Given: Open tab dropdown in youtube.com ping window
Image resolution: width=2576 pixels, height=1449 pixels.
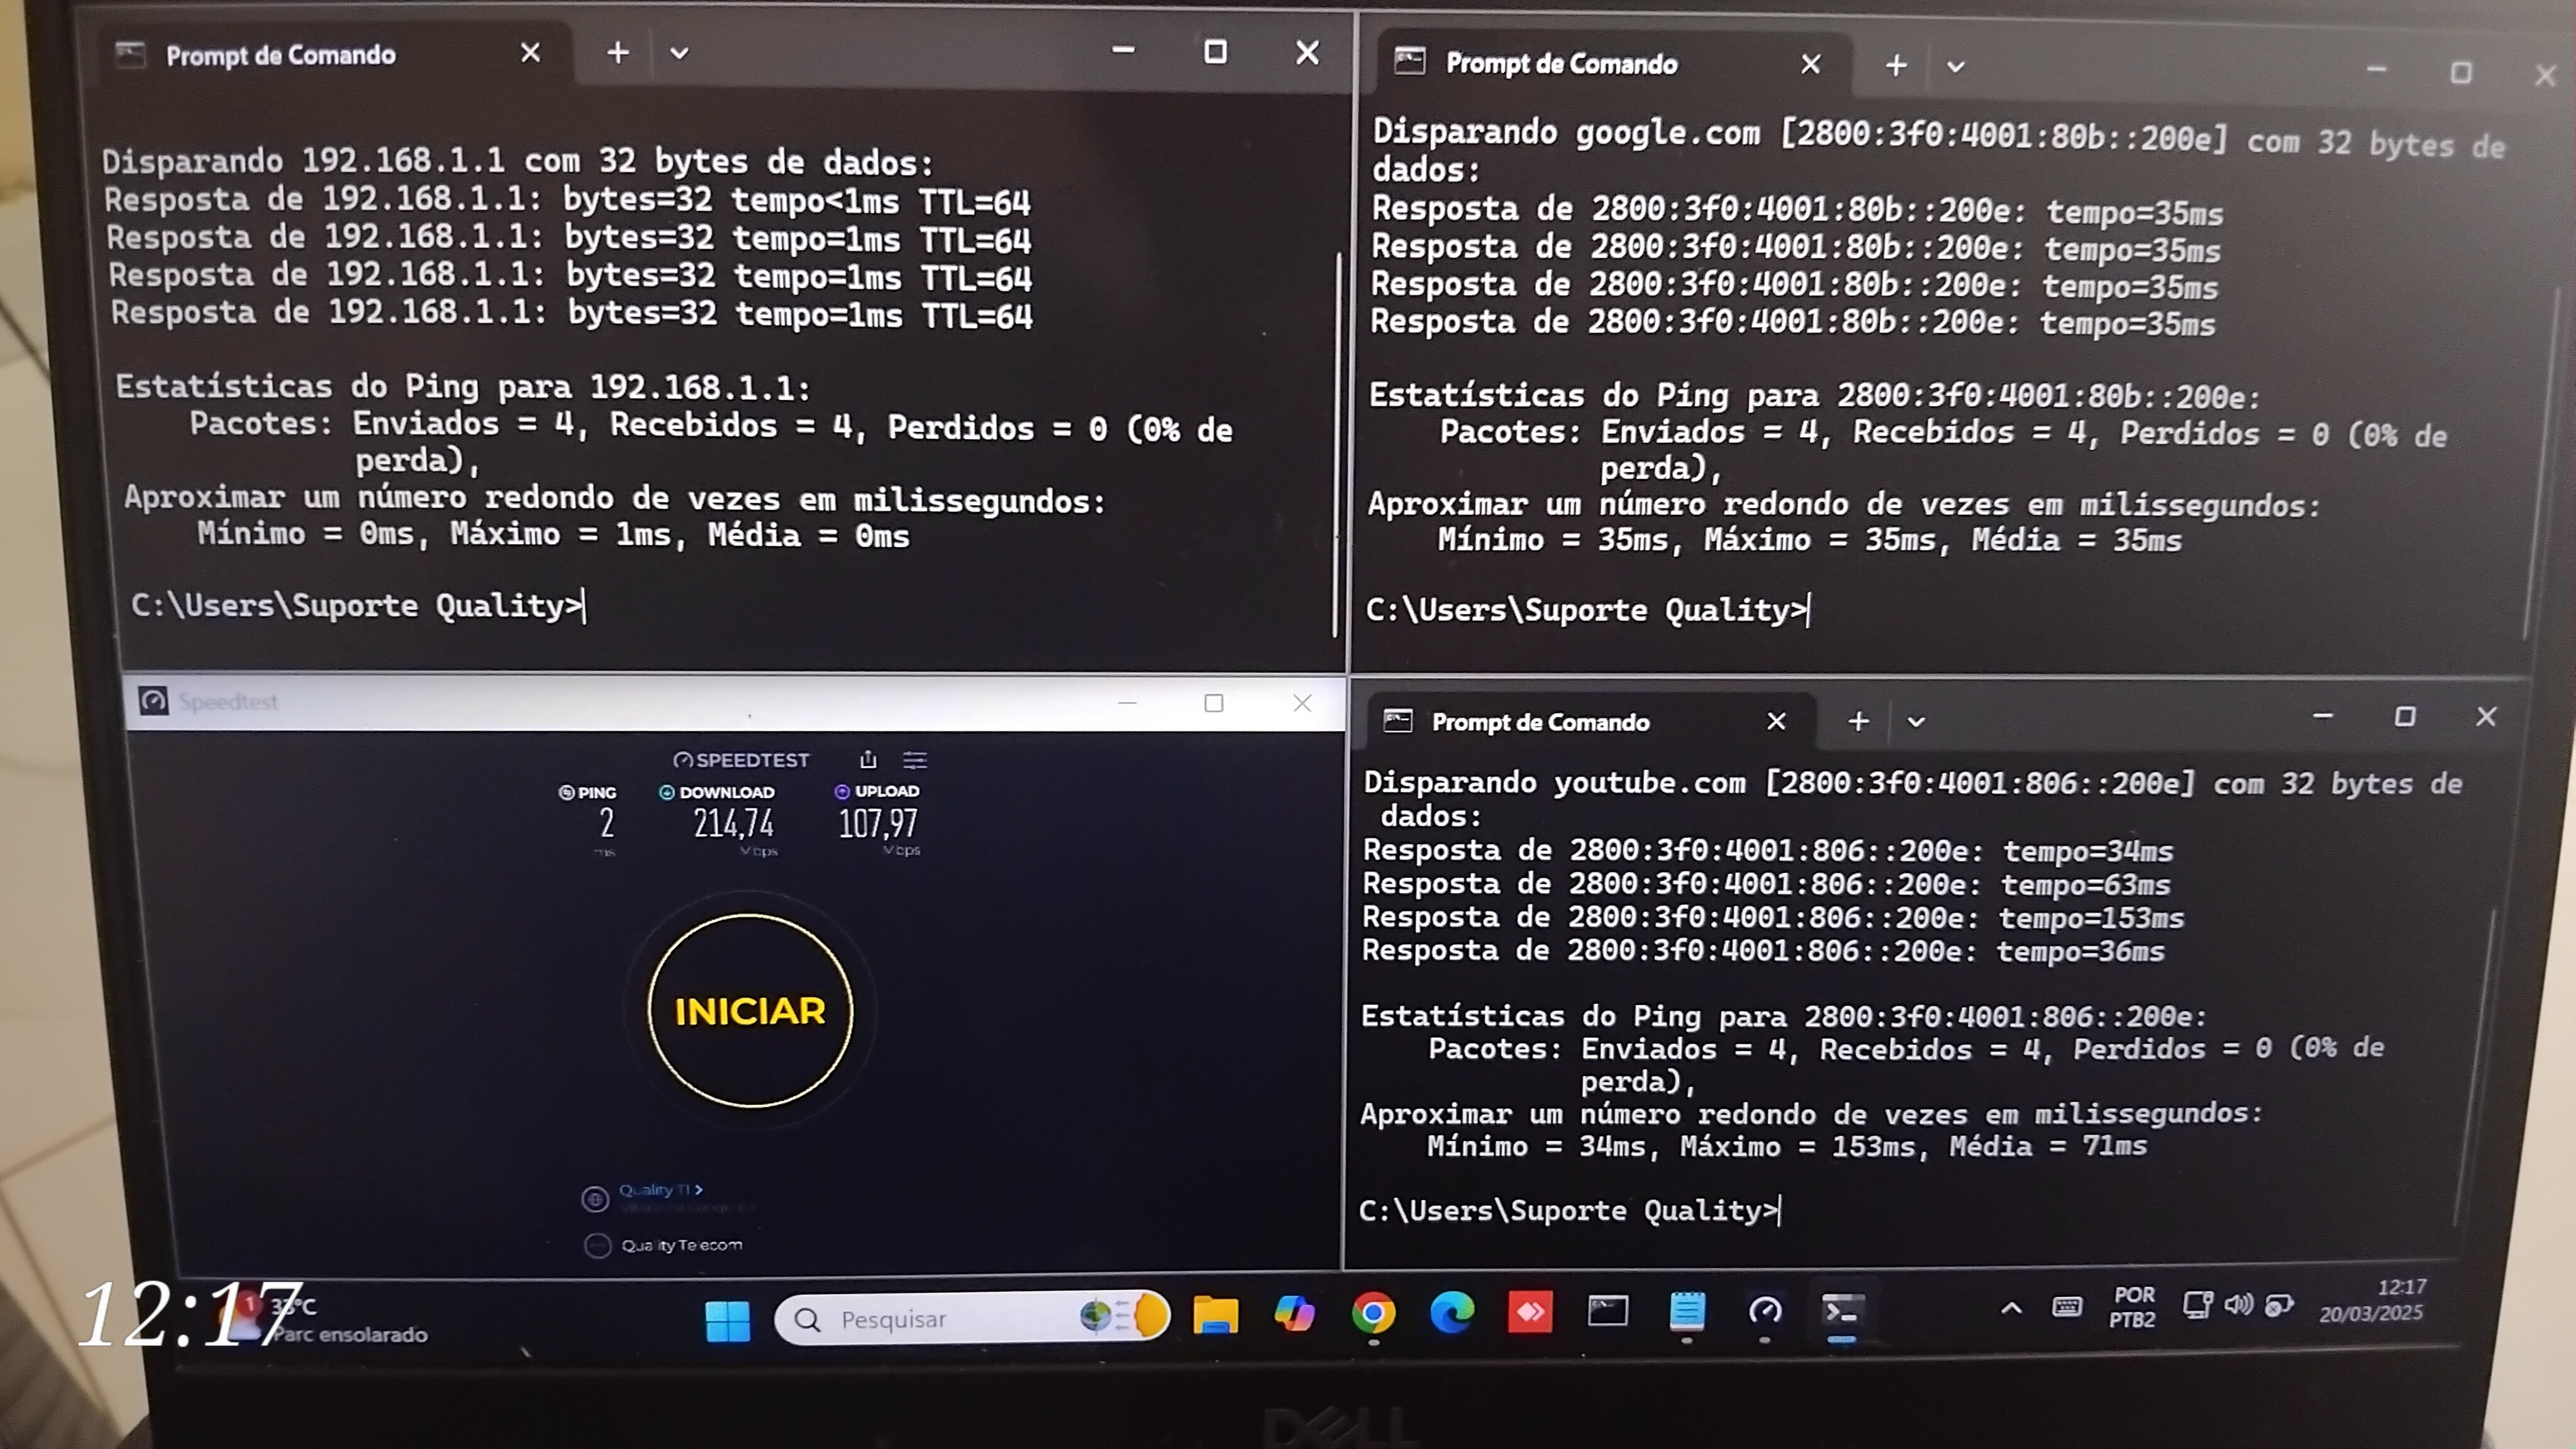Looking at the screenshot, I should click(1916, 722).
